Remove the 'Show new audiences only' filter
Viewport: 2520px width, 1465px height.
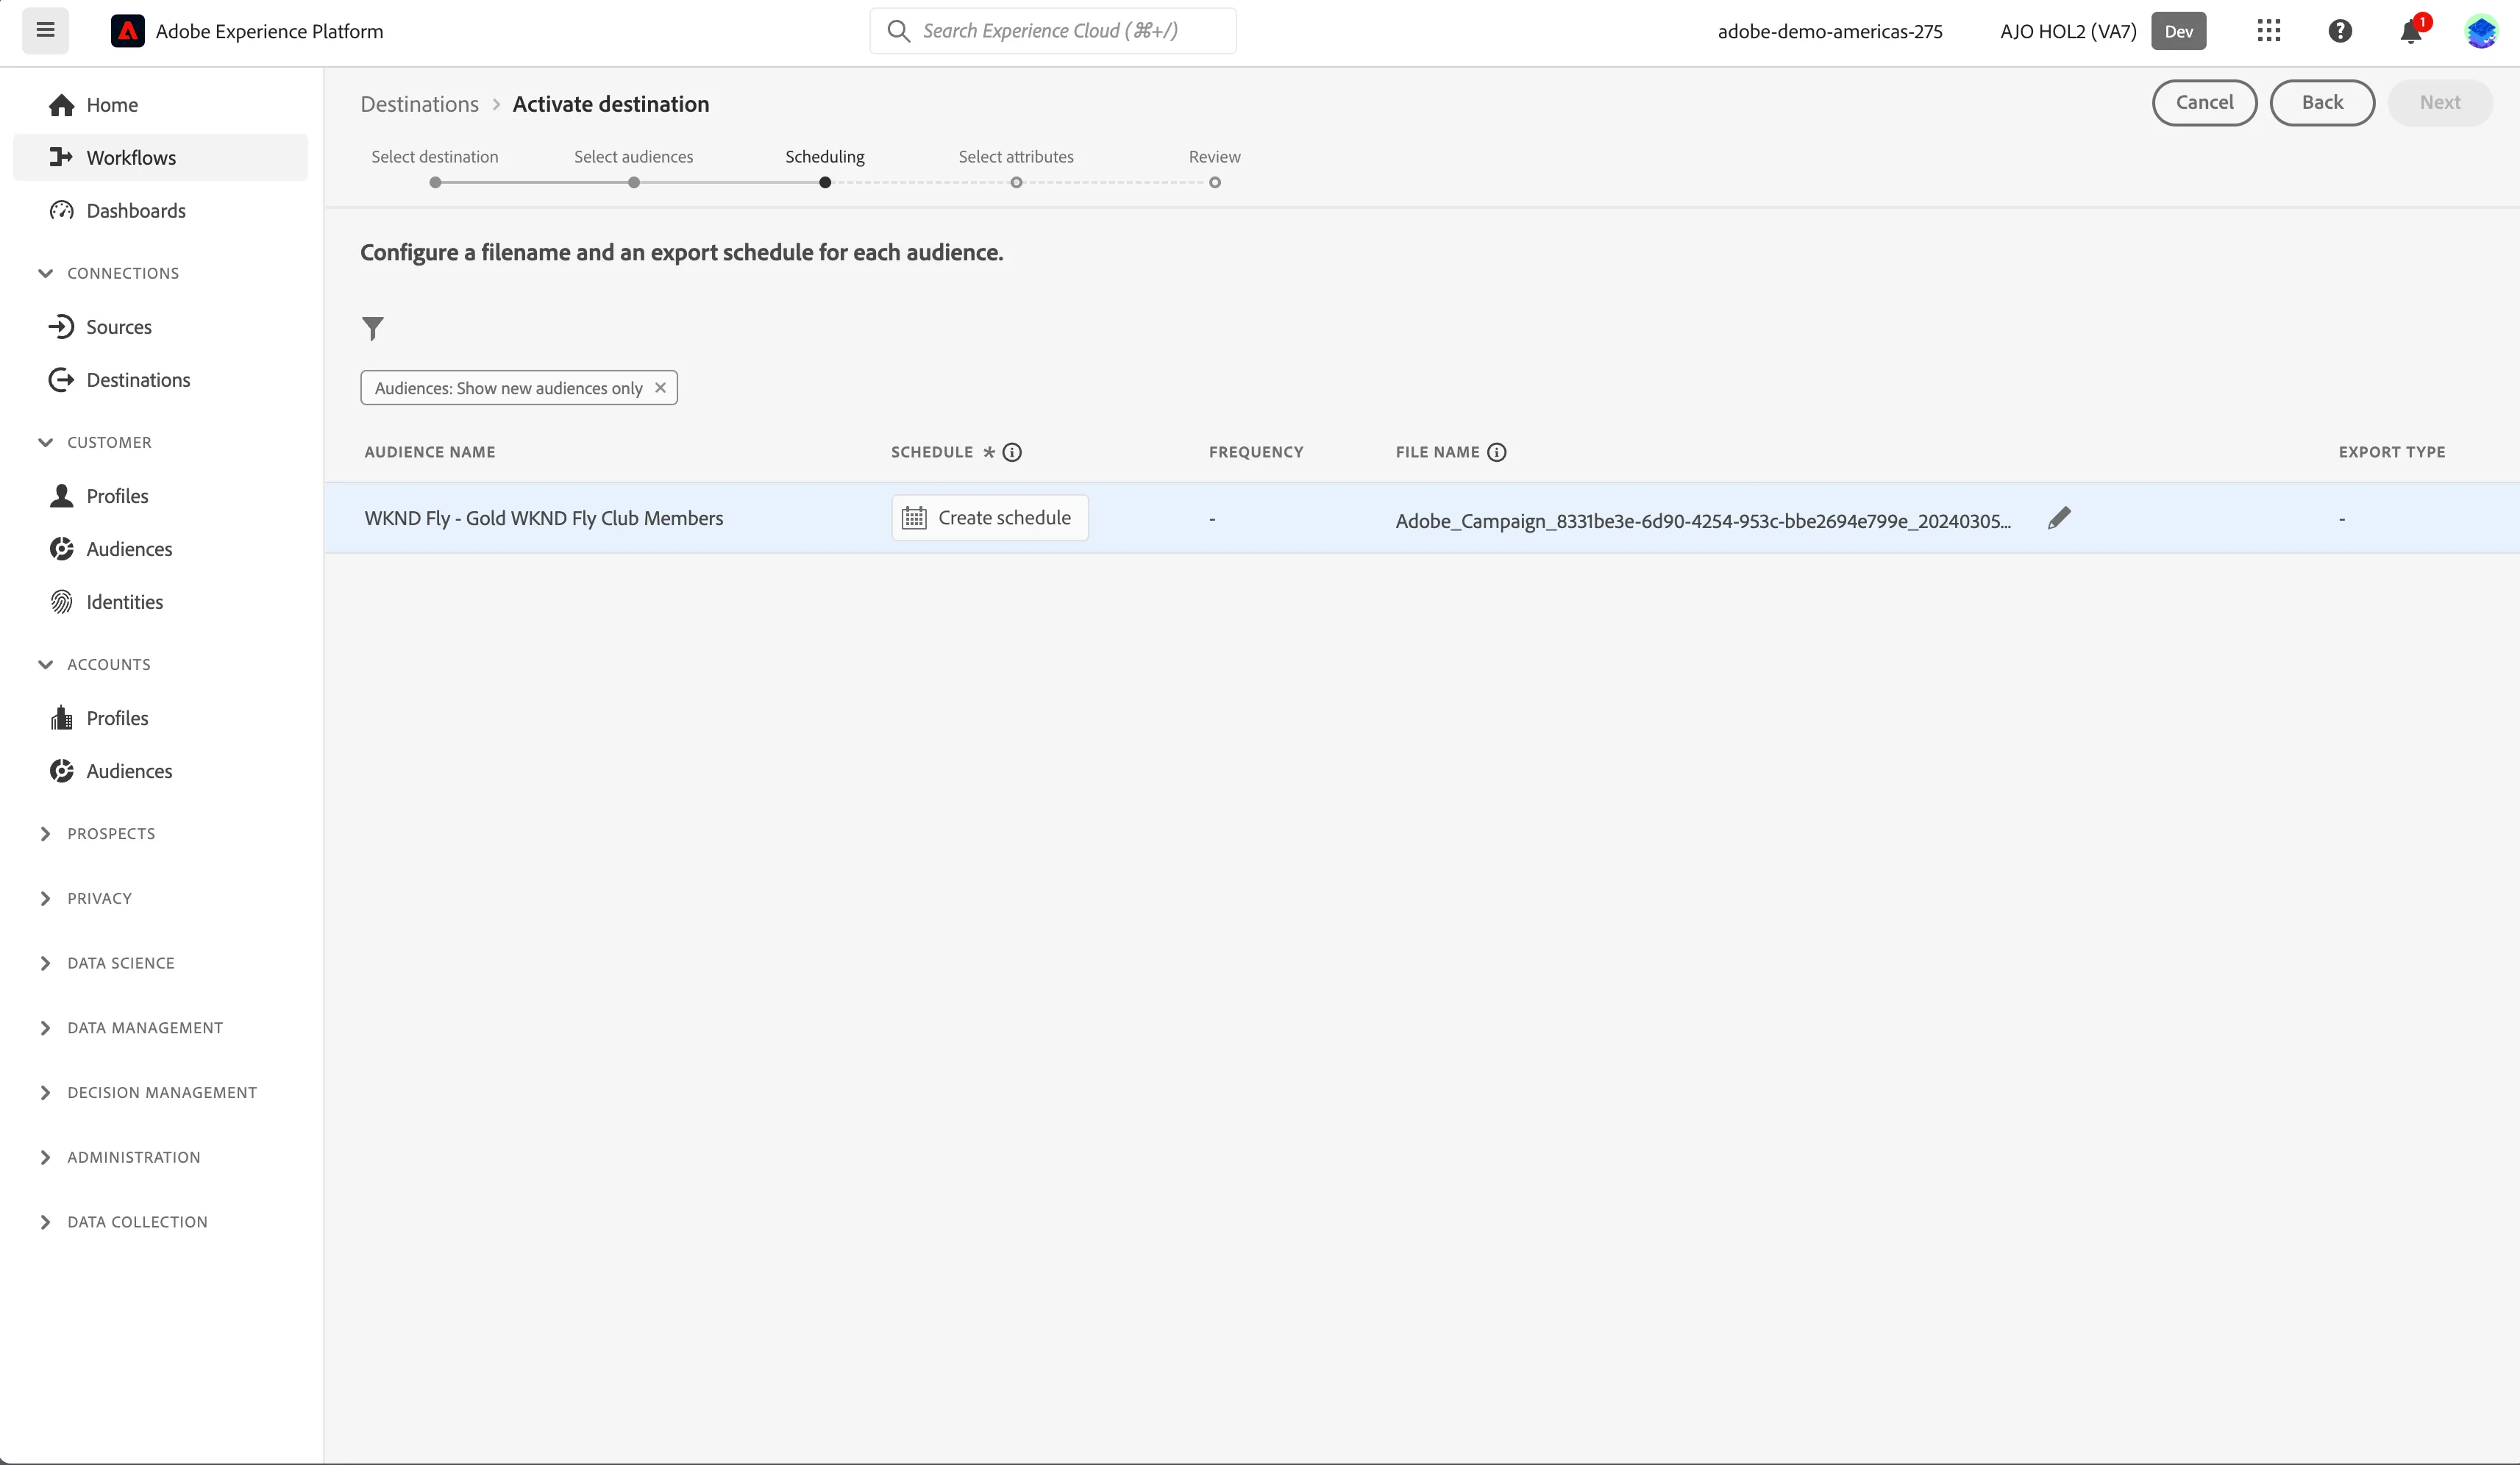[660, 388]
